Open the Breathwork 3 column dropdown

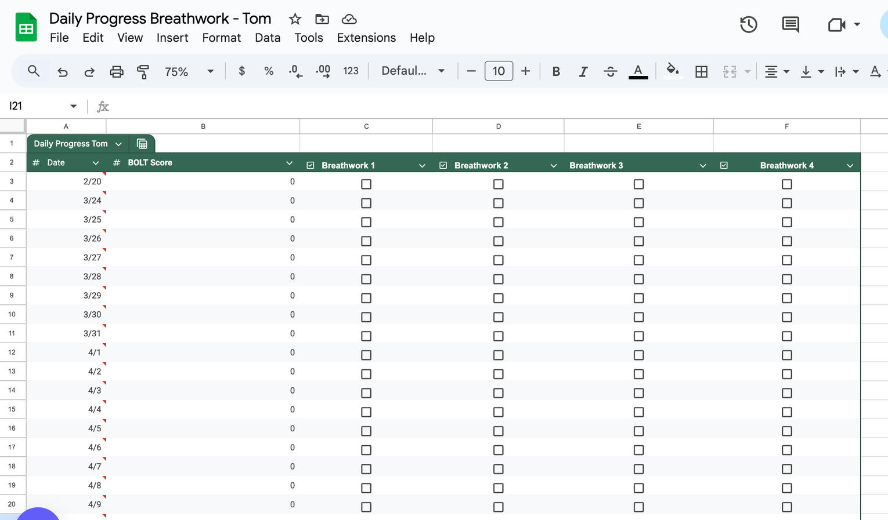coord(703,166)
